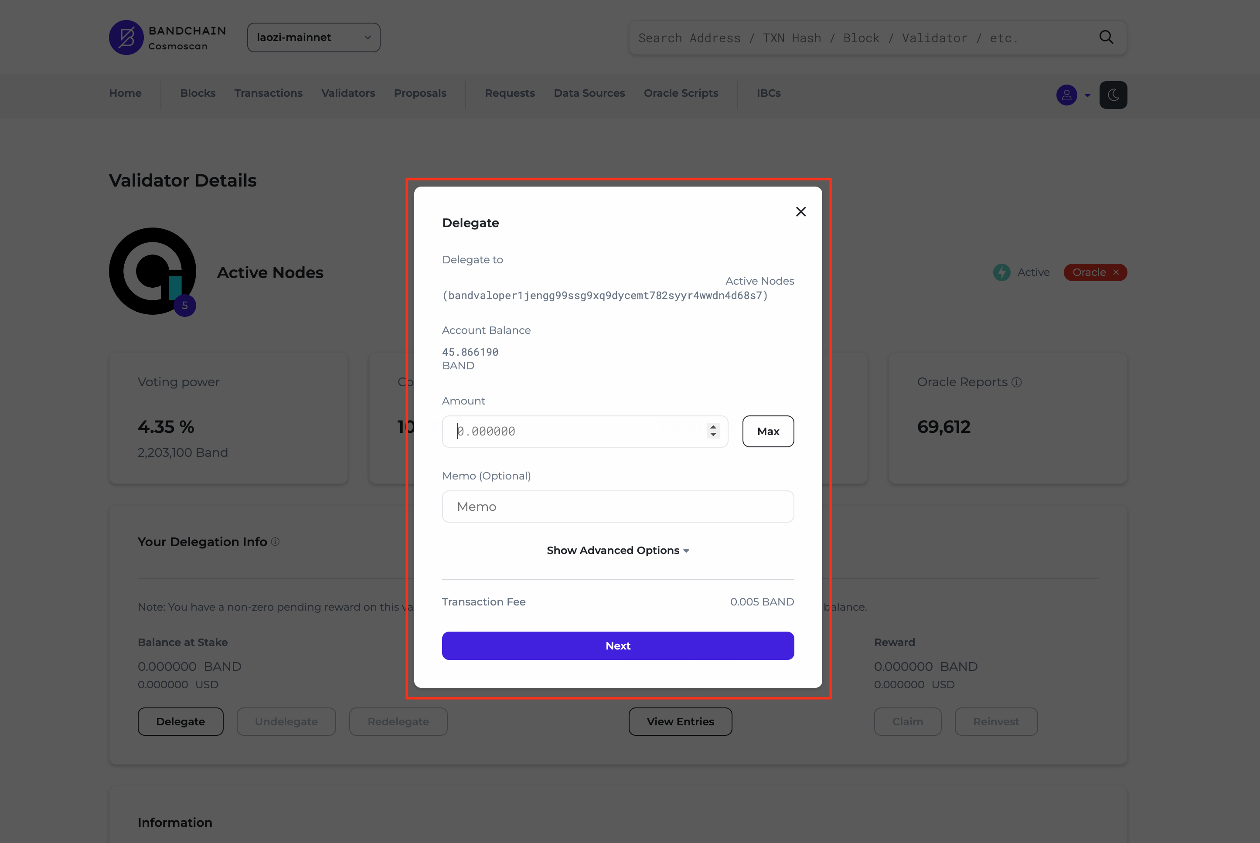Open the Transactions page
Image resolution: width=1260 pixels, height=843 pixels.
tap(268, 93)
